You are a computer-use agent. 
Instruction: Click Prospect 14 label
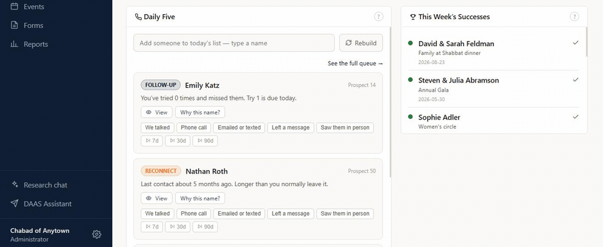[362, 85]
